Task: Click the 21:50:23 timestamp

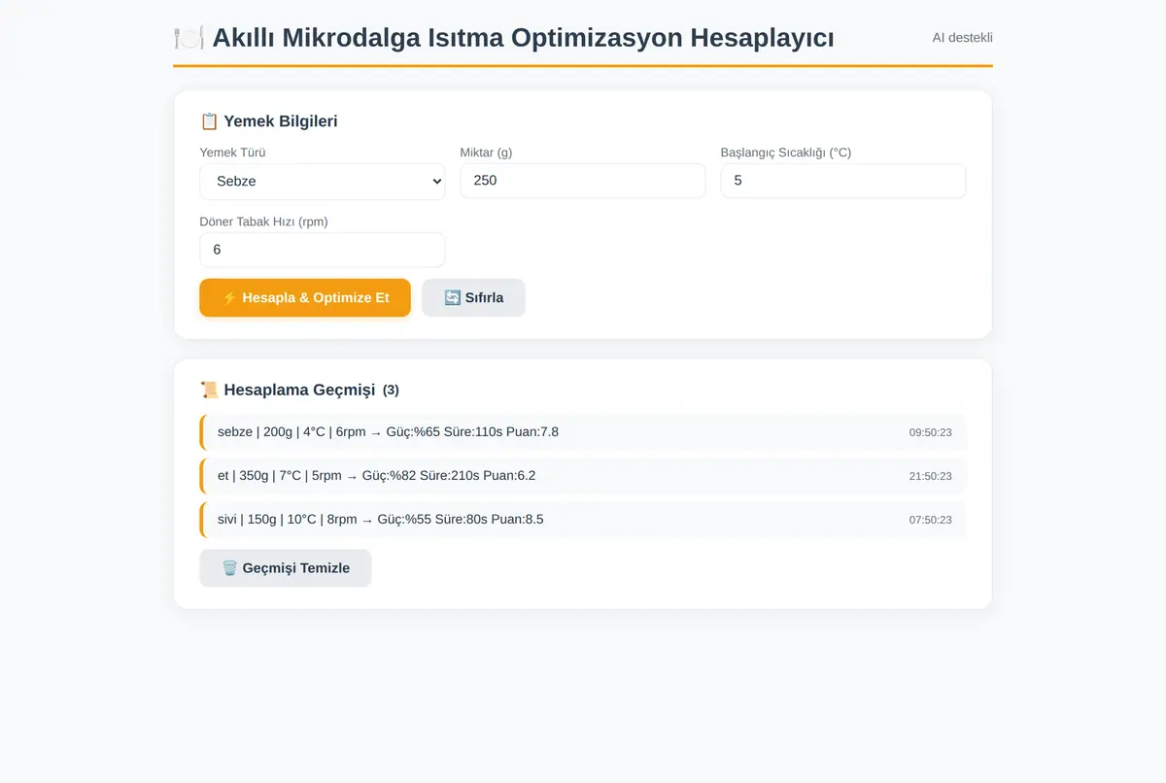Action: [930, 476]
